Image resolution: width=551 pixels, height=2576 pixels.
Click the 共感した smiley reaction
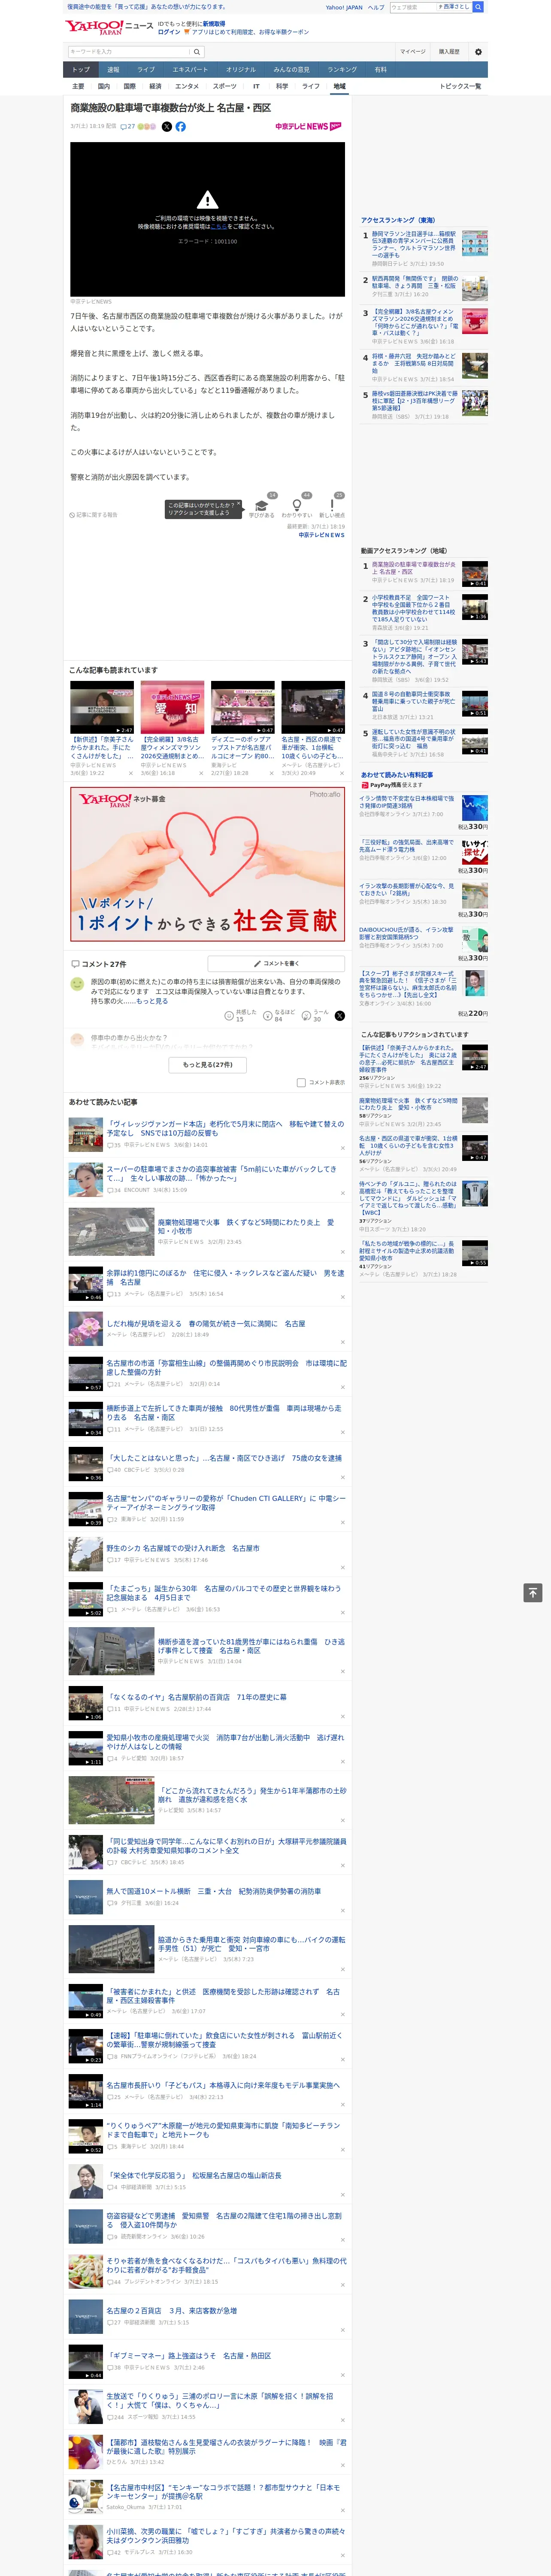(x=229, y=1015)
